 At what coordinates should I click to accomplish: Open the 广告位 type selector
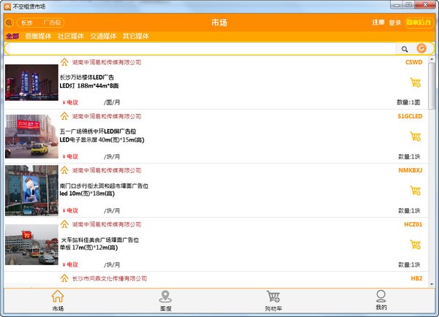pyautogui.click(x=53, y=23)
